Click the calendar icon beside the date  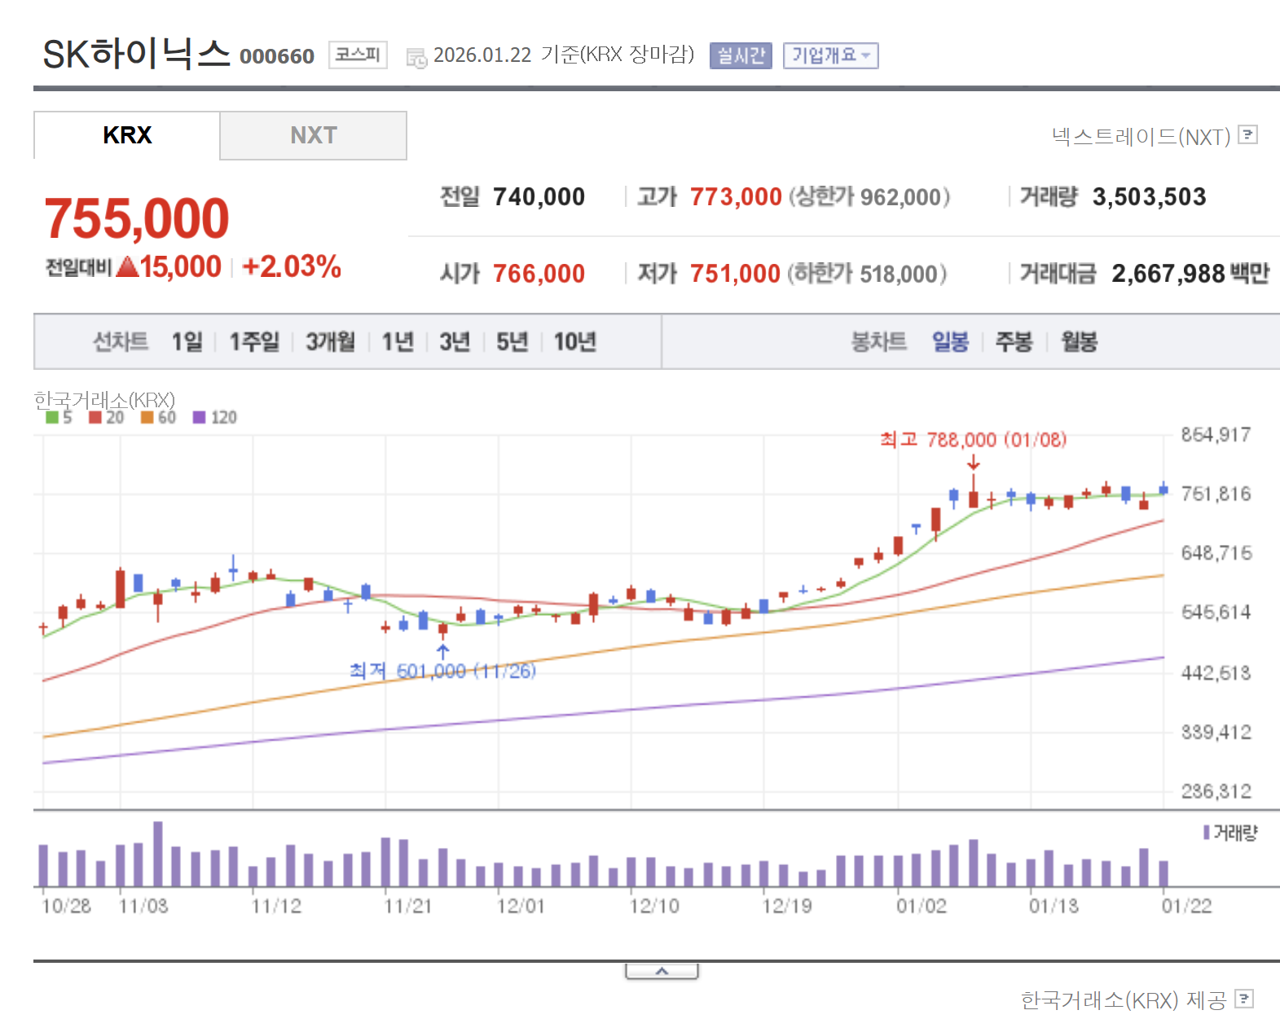(416, 58)
